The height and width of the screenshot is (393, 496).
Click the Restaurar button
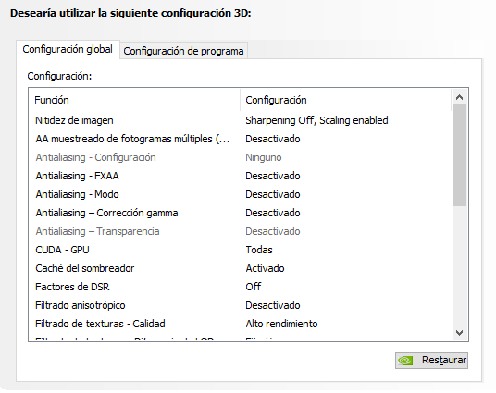coord(431,361)
